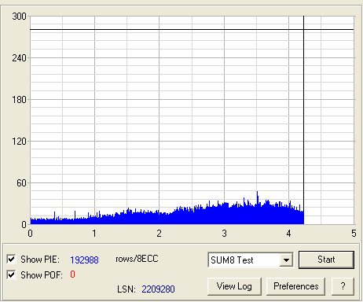363x302 pixels.
Task: Start the scan with Start button
Action: 326,260
